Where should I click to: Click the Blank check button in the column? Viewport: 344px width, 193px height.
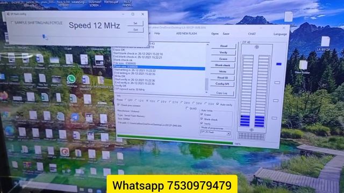pyautogui.click(x=223, y=65)
